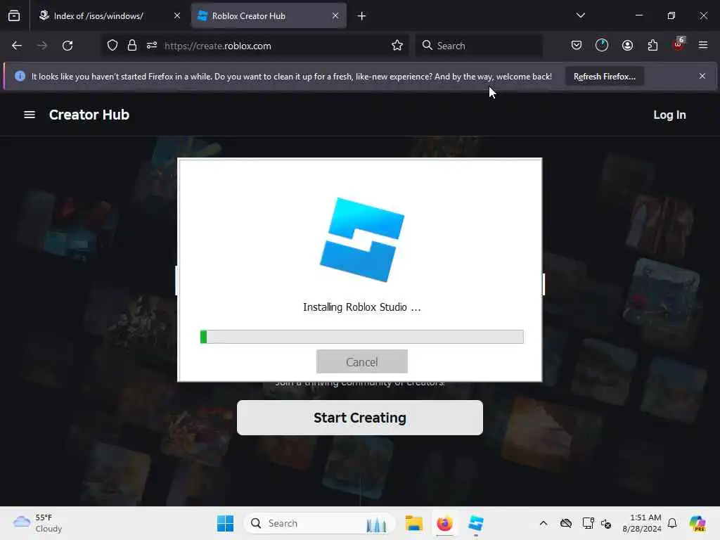720x540 pixels.
Task: Expand the list all tabs chevron
Action: click(x=580, y=15)
